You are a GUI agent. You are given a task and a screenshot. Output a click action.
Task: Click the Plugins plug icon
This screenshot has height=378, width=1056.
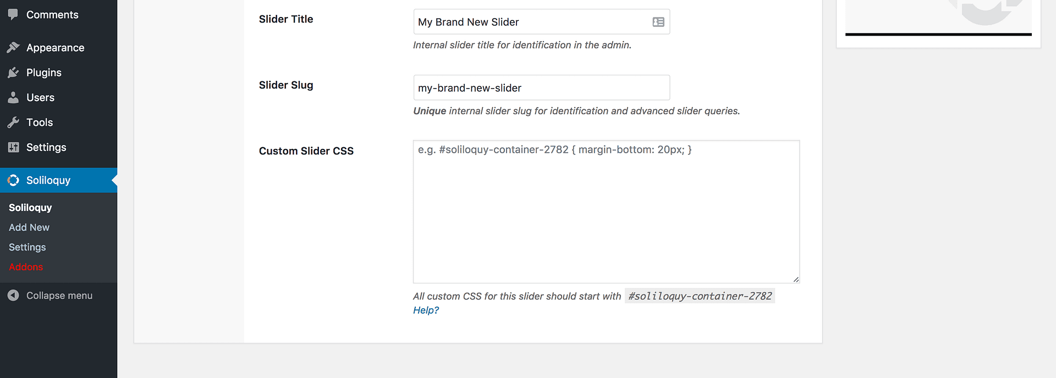[13, 73]
